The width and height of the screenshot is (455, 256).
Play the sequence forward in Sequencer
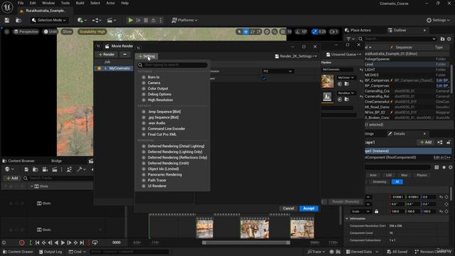tap(63, 242)
